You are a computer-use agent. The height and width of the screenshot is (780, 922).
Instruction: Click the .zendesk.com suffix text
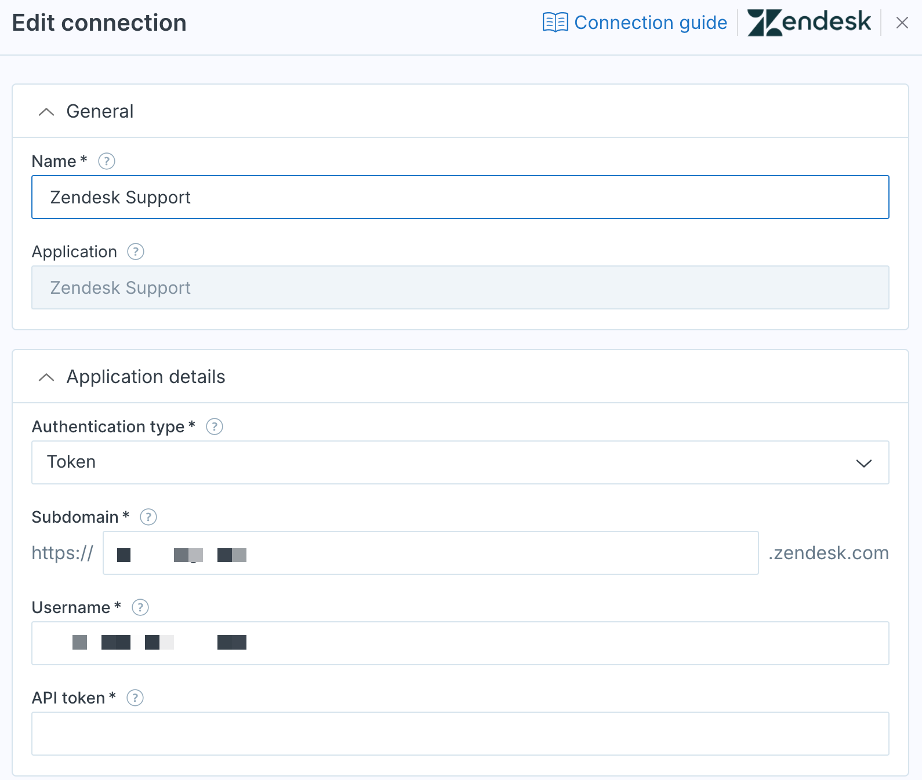[829, 553]
